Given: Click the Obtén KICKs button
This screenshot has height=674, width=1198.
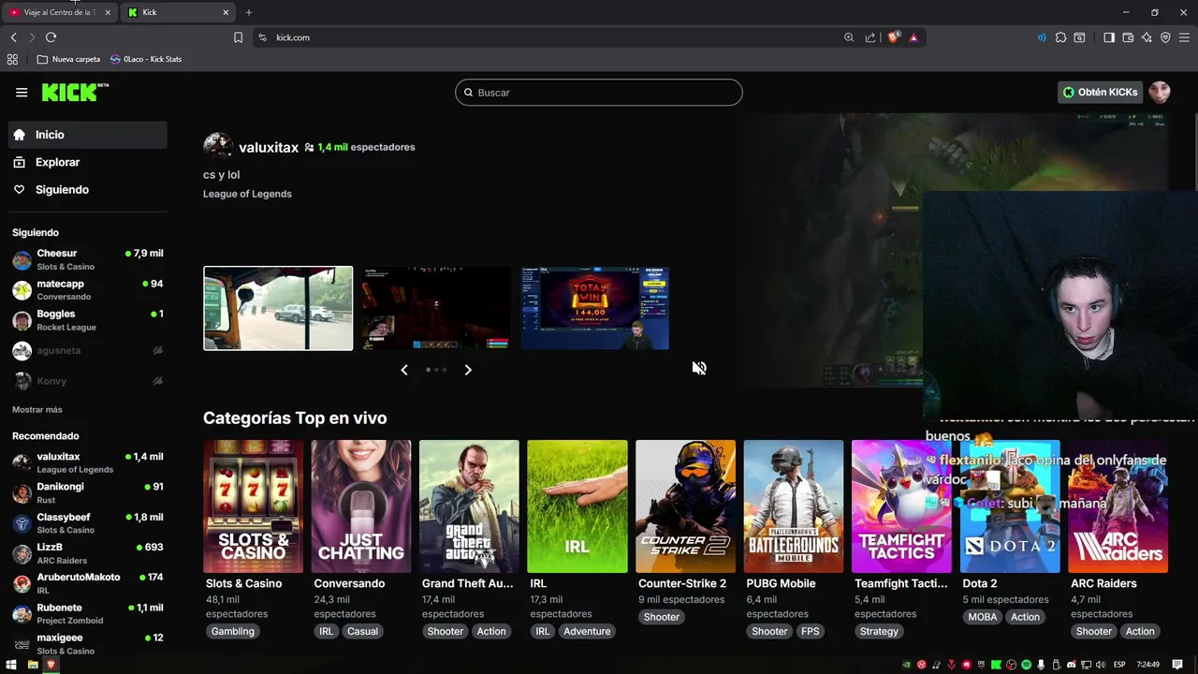Looking at the screenshot, I should [x=1101, y=92].
